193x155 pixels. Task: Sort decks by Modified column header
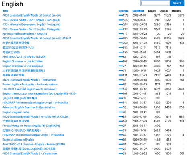(x=138, y=11)
